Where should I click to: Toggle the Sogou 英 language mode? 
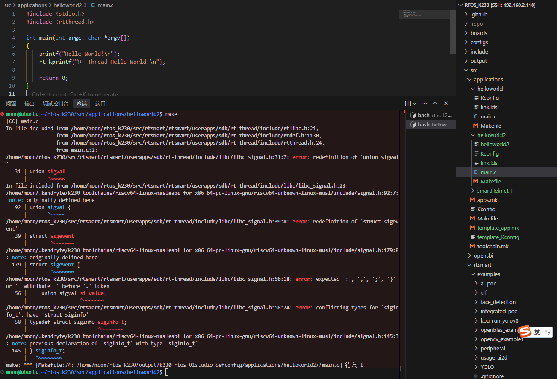tap(537, 332)
